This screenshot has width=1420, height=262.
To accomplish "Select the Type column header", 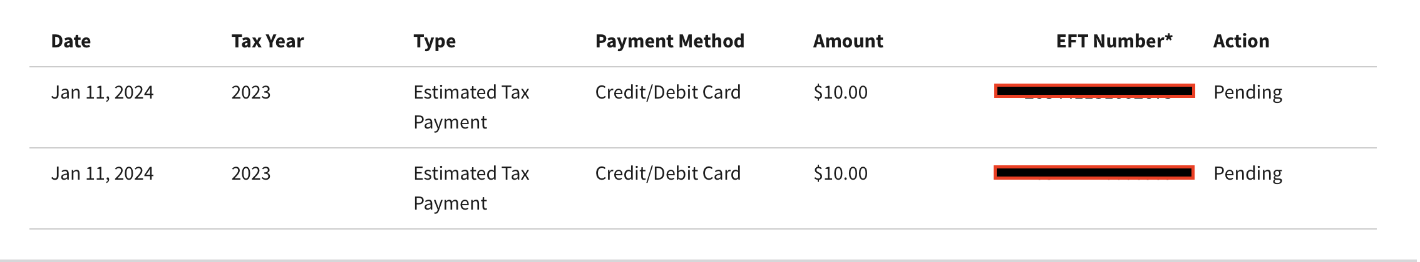I will tap(435, 42).
